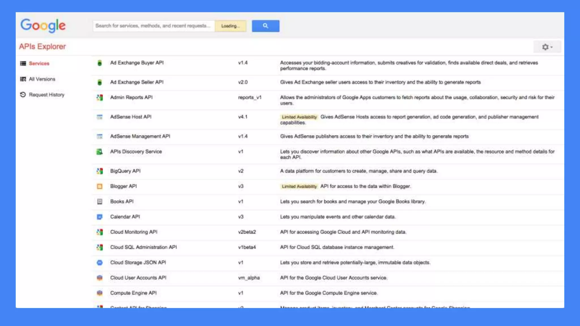Click the Compute Engine API icon
The image size is (580, 326).
[x=99, y=293]
